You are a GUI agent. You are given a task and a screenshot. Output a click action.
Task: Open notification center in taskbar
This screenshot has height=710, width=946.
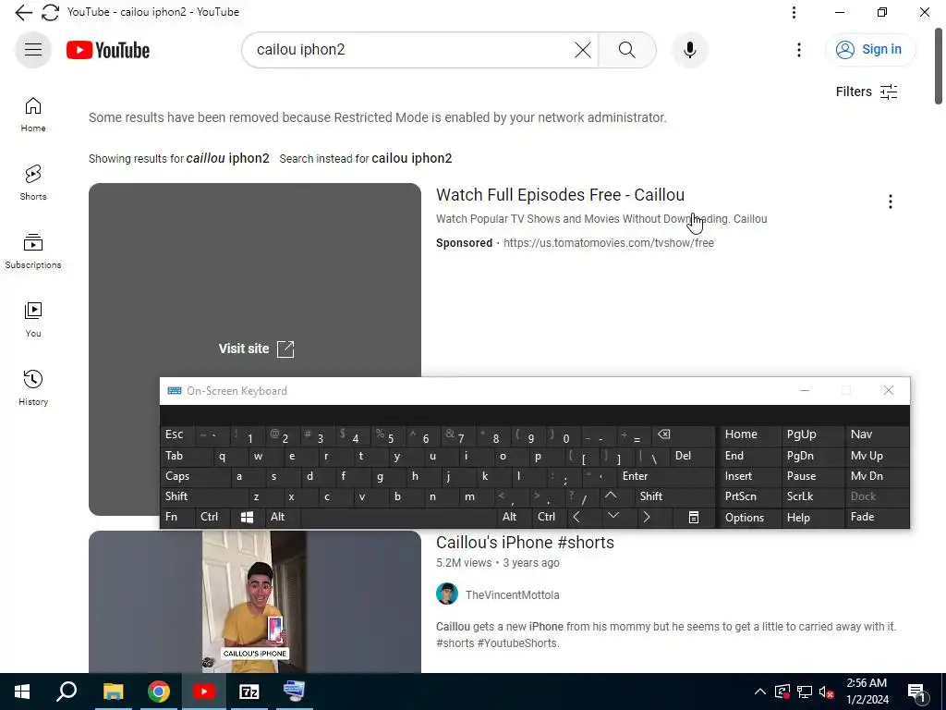pos(917,692)
